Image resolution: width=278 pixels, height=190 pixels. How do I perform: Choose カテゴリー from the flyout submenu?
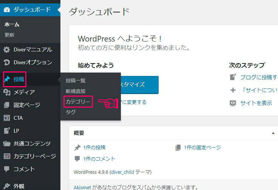pyautogui.click(x=78, y=102)
